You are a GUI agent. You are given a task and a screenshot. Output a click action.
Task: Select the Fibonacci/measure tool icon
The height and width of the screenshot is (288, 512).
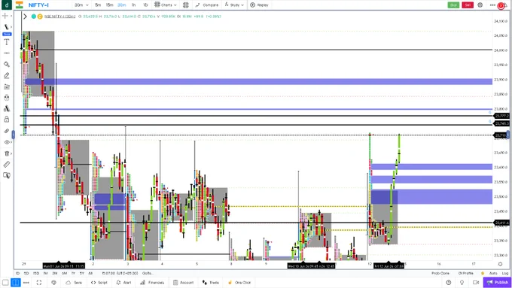coord(6,108)
